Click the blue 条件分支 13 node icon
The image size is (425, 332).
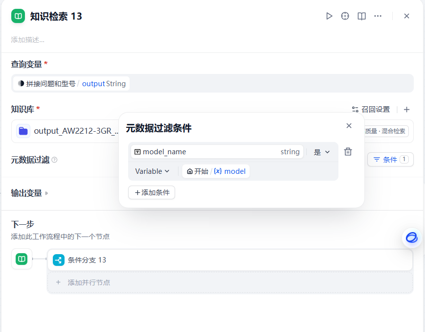(x=58, y=260)
